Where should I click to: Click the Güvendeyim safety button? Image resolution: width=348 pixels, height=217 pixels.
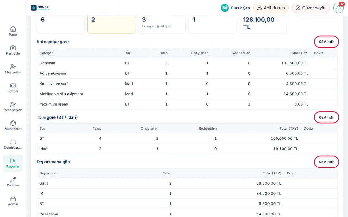point(311,8)
